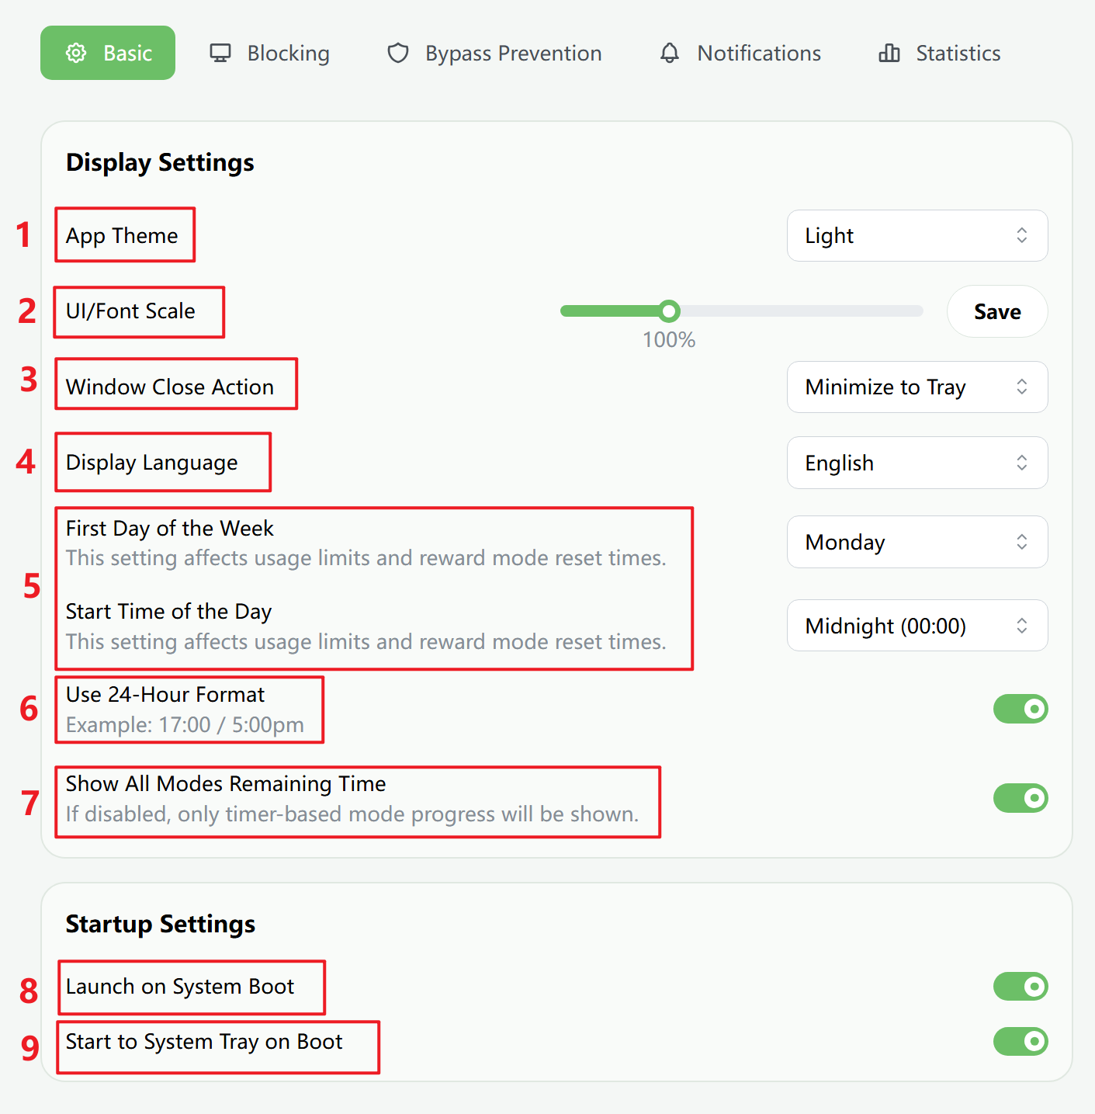Disable Launch on System Boot switch
The image size is (1095, 1114).
coord(1020,987)
